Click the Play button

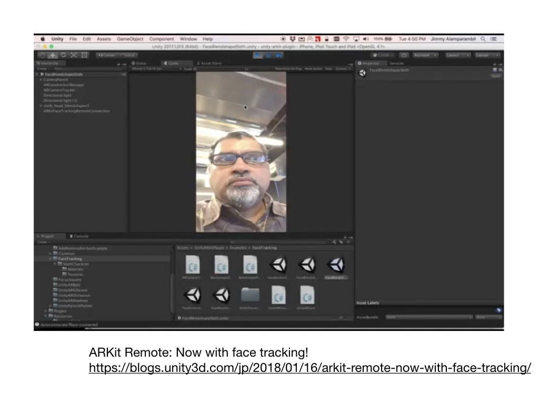coord(257,55)
